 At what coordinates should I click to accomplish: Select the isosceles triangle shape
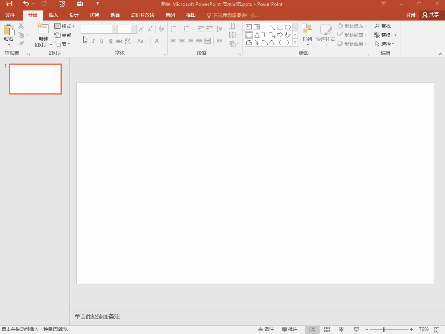[257, 35]
